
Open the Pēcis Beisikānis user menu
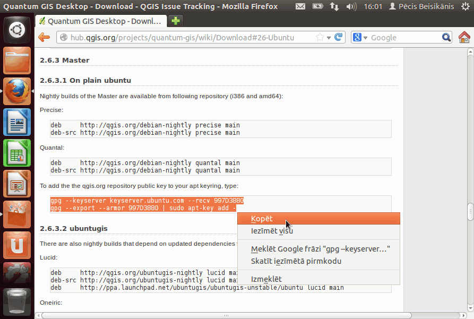pyautogui.click(x=421, y=6)
